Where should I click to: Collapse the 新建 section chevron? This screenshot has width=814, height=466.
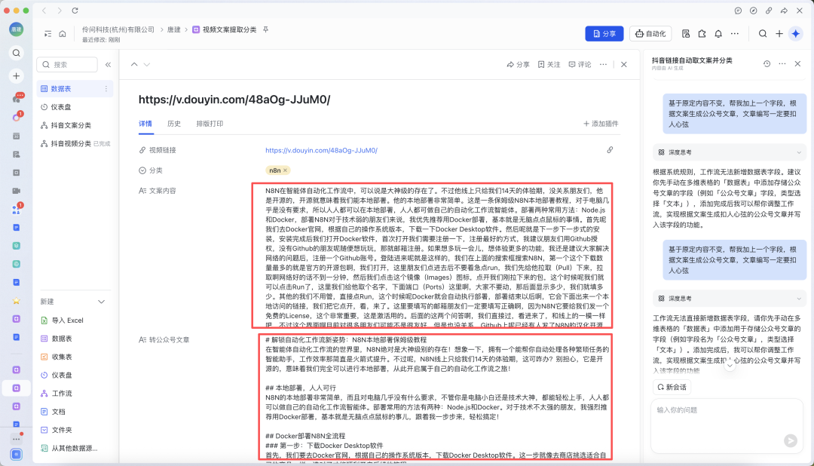tap(103, 302)
